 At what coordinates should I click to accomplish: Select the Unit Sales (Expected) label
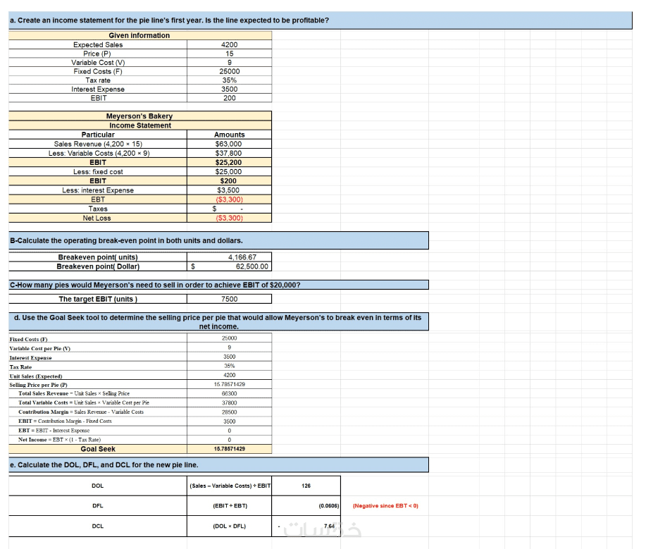coord(98,376)
